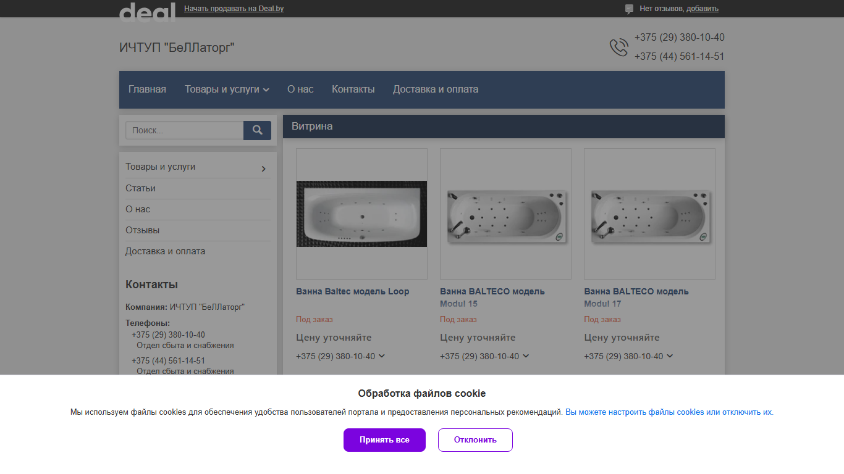Open the Главная menu item
Viewport: 844px width, 474px height.
point(147,89)
